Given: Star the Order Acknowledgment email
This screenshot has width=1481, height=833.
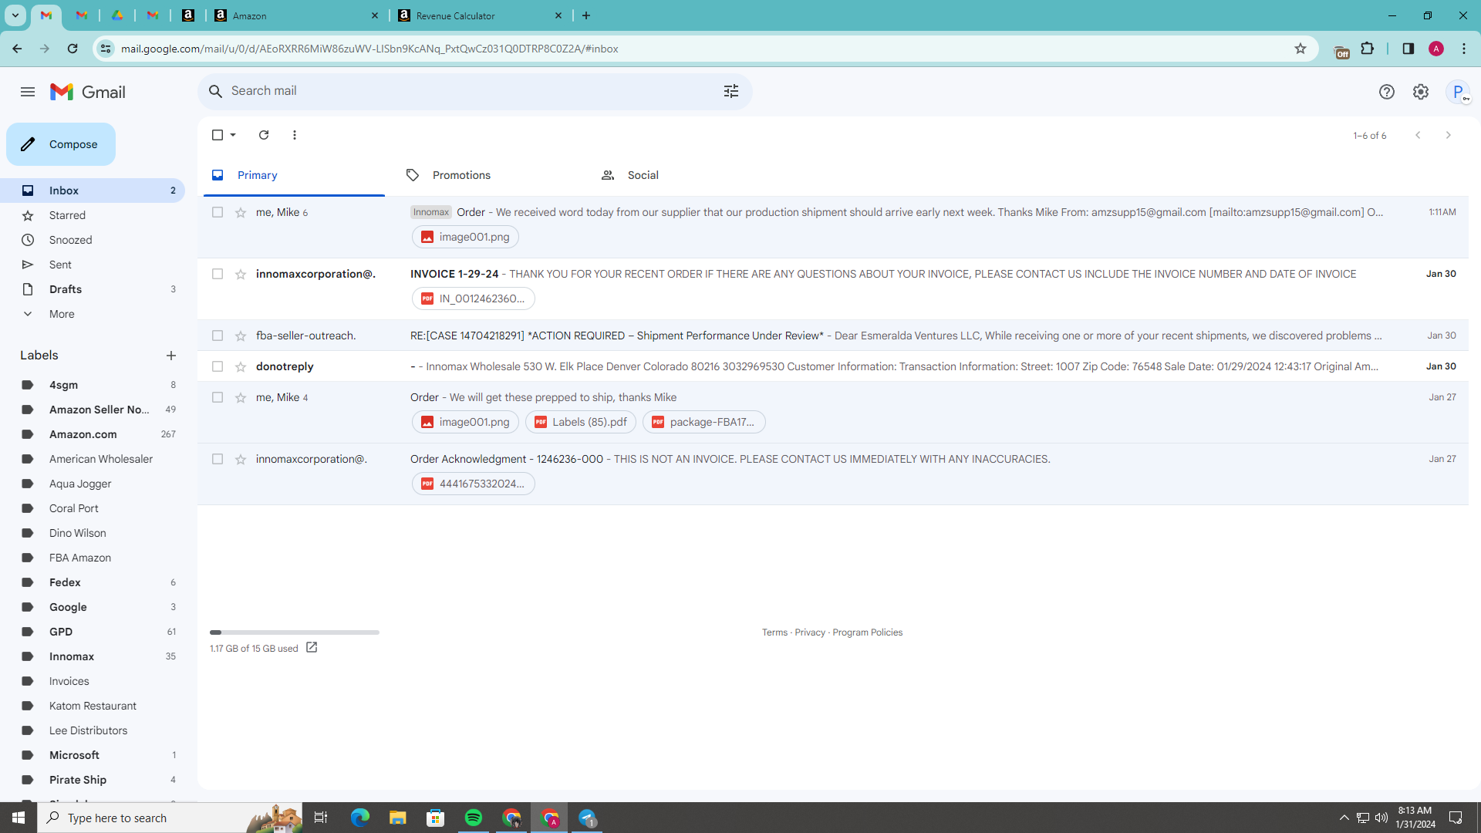Looking at the screenshot, I should [x=241, y=459].
